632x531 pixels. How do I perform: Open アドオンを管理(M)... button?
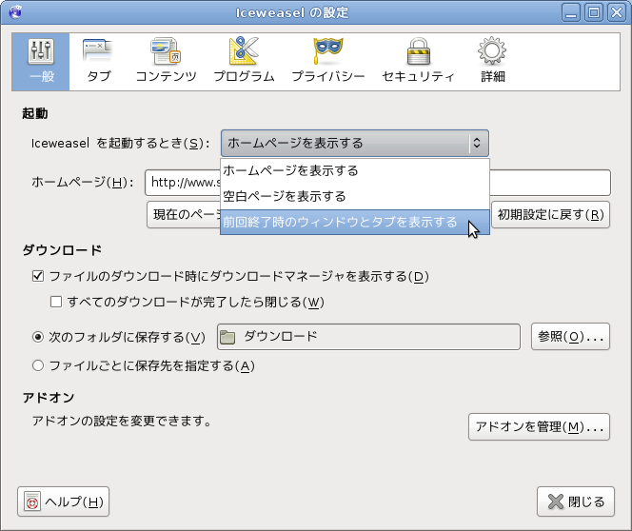coord(539,426)
